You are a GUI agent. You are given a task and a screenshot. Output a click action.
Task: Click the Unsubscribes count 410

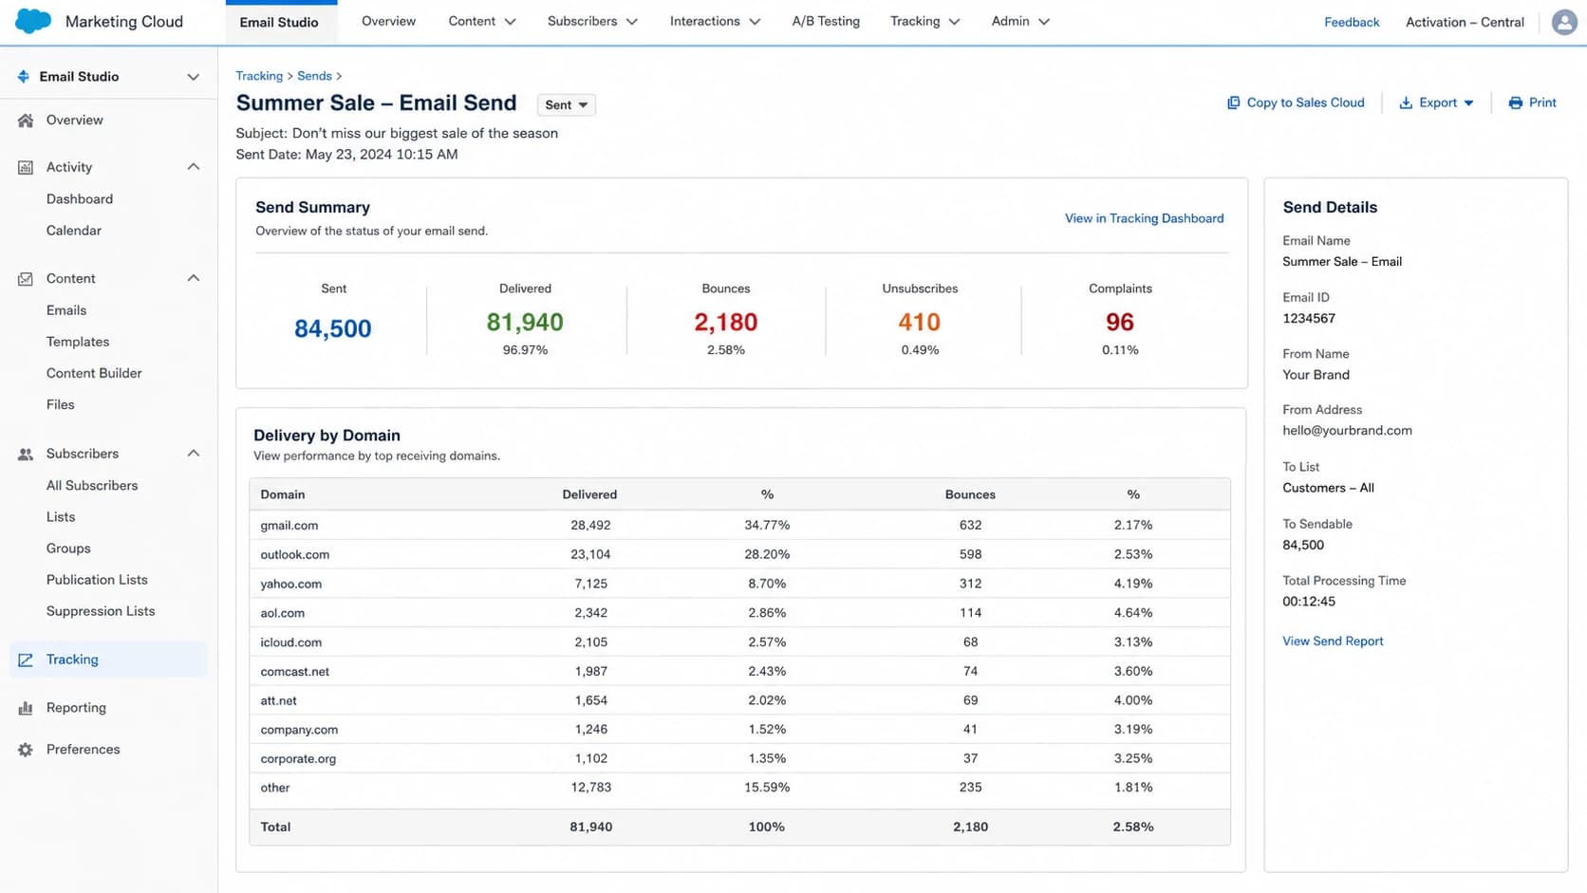click(x=920, y=323)
